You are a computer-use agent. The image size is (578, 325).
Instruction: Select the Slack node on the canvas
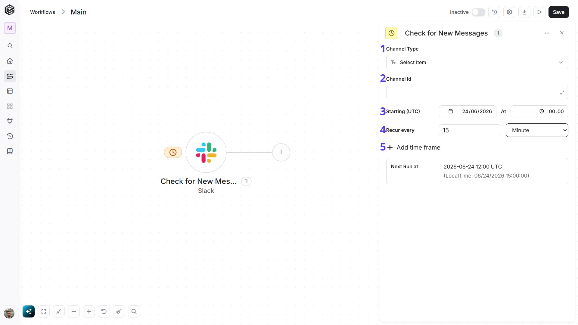click(206, 152)
